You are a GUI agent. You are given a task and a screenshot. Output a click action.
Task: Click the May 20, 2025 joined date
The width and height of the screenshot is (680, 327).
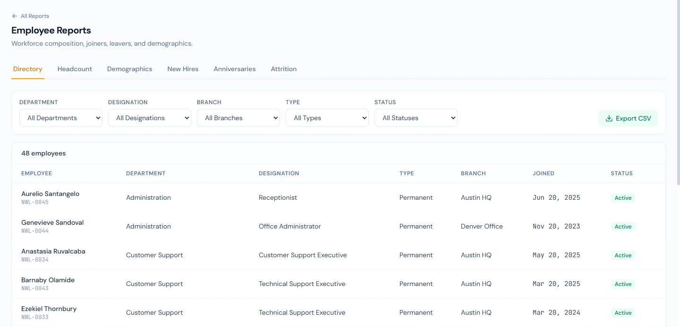click(556, 255)
